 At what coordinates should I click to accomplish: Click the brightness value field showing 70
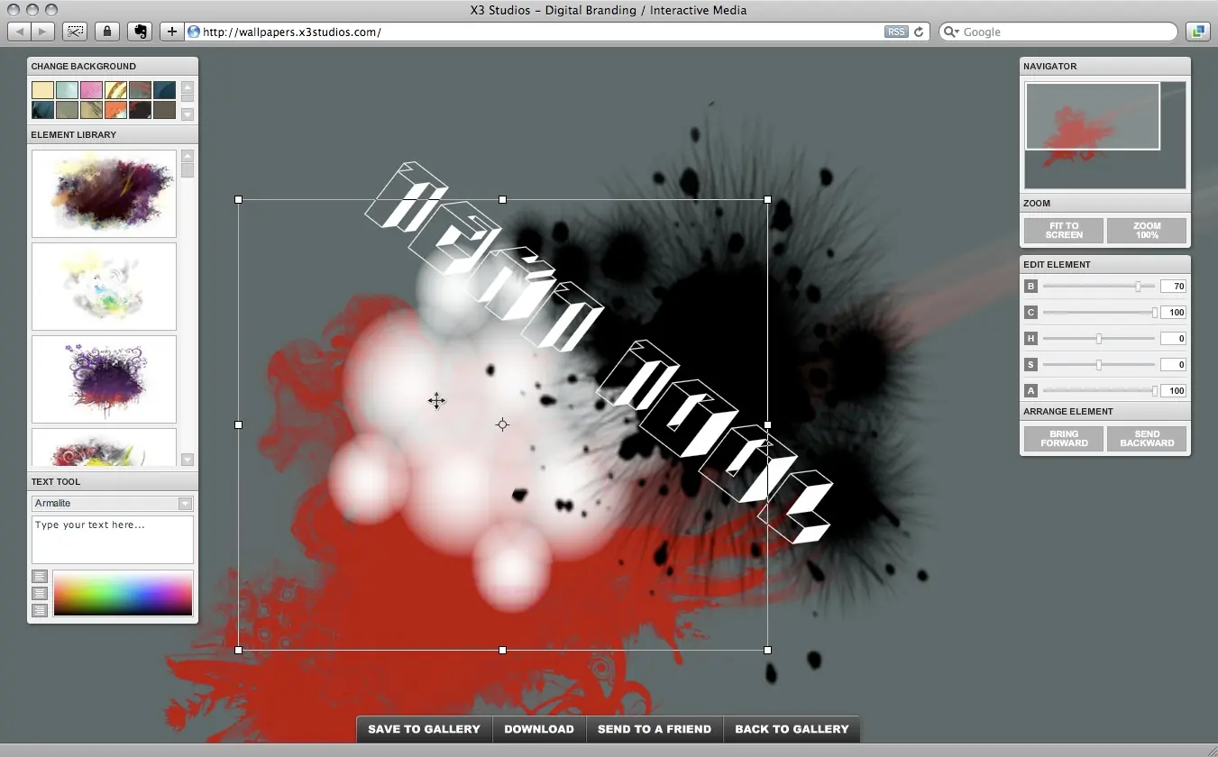click(x=1173, y=287)
